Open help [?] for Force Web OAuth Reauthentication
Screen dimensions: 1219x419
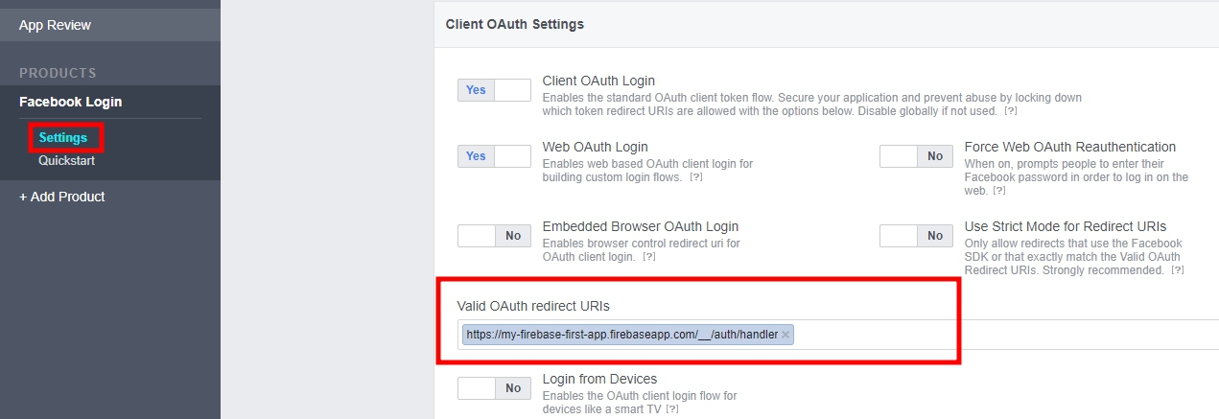pyautogui.click(x=998, y=191)
